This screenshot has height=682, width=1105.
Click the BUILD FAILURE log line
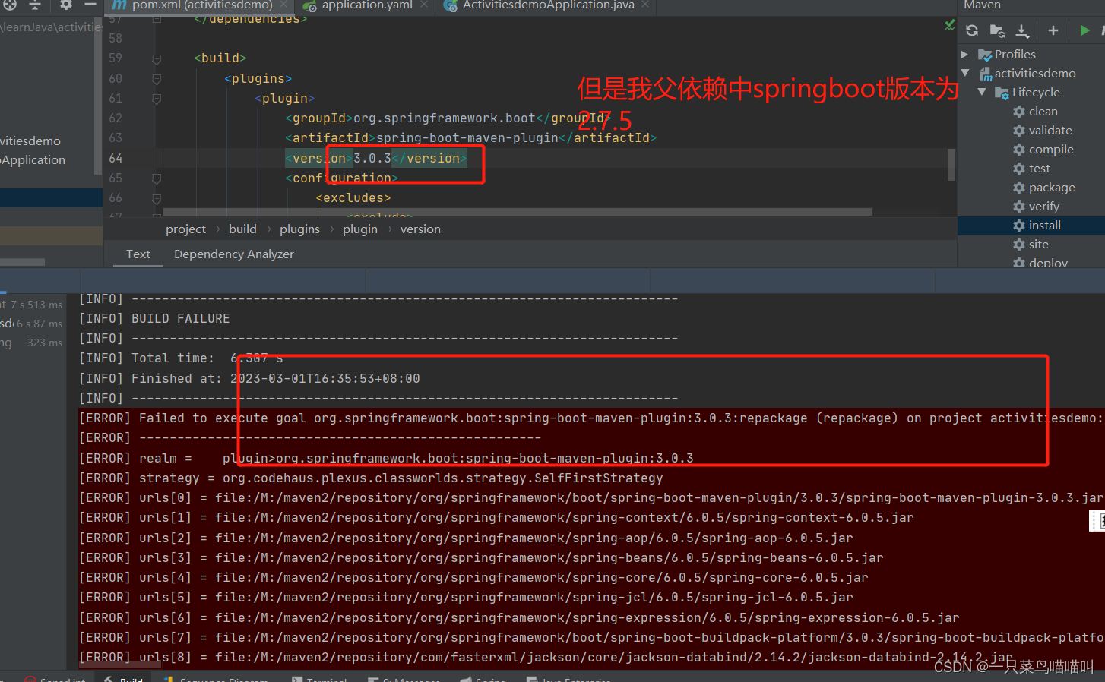click(154, 319)
